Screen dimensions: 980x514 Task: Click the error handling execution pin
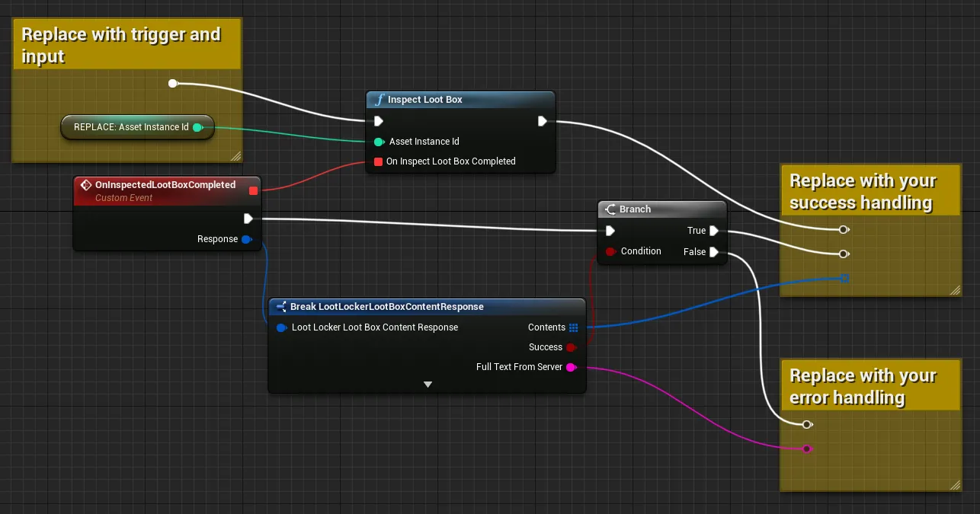coord(807,424)
